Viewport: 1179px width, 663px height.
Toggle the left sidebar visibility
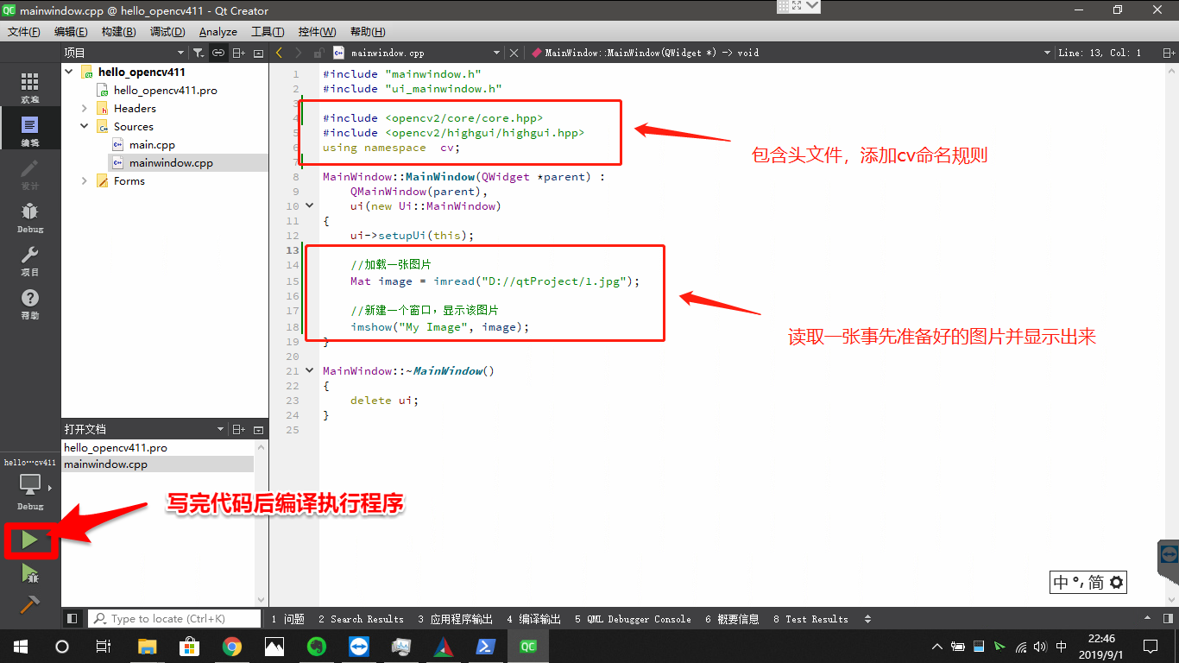(73, 618)
